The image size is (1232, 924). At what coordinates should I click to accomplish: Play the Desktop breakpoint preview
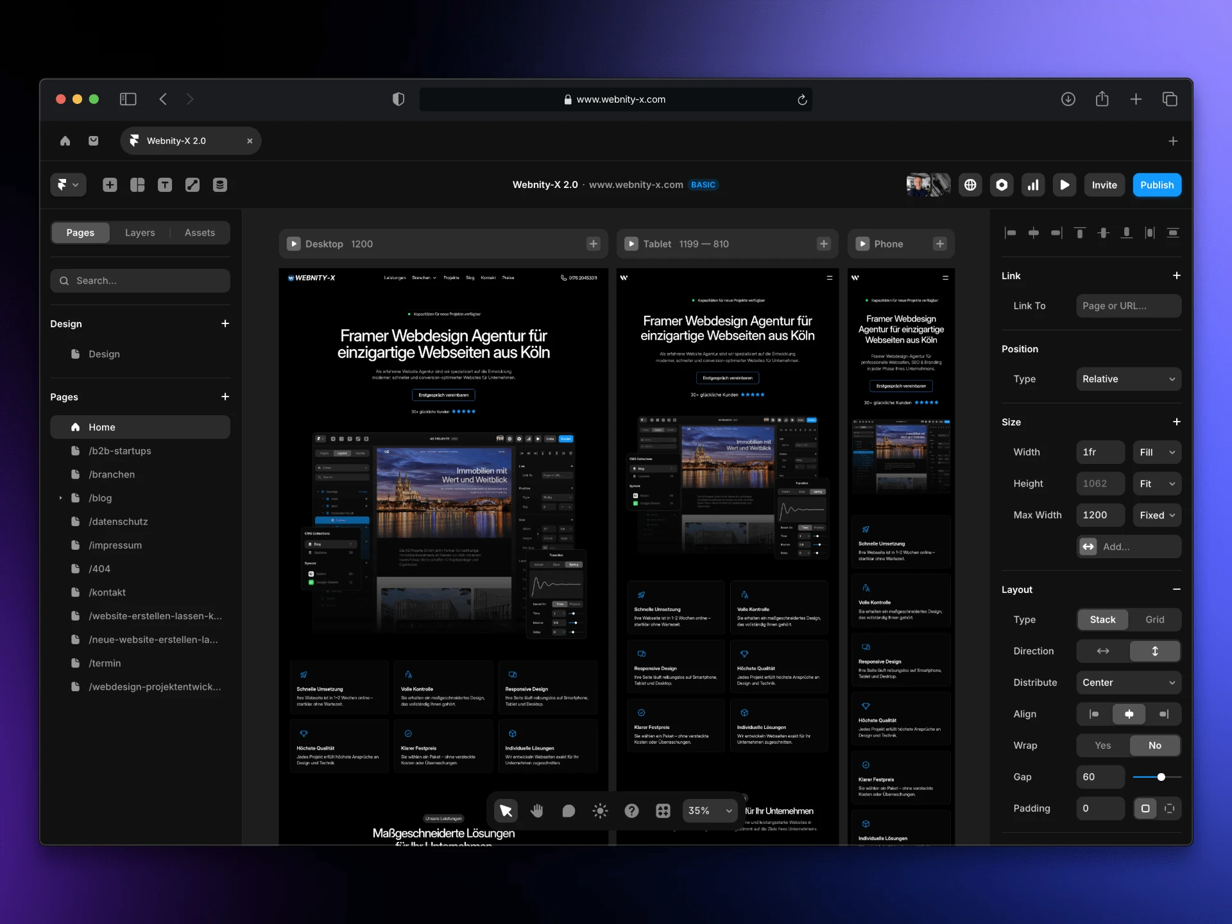click(293, 244)
